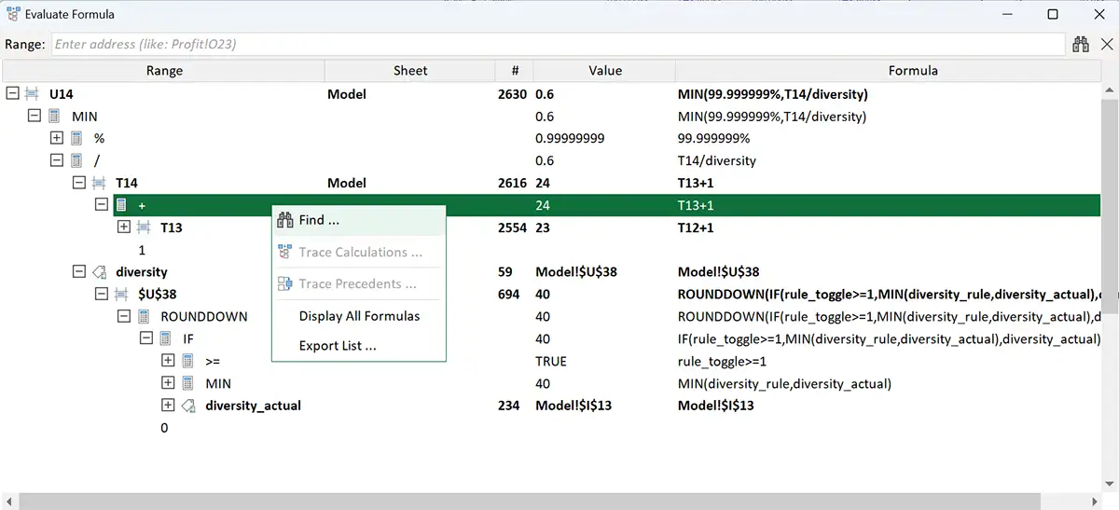The height and width of the screenshot is (510, 1119).
Task: Expand the T13 node
Action: [x=123, y=227]
